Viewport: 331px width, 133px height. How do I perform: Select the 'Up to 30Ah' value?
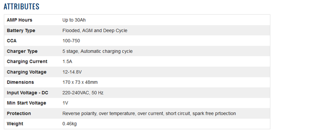(74, 20)
